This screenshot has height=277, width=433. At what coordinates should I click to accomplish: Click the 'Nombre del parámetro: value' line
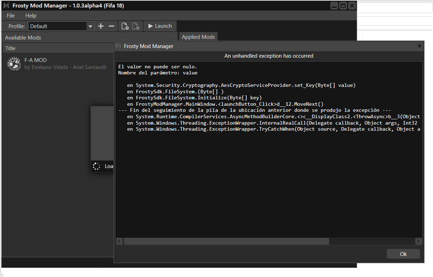click(158, 73)
